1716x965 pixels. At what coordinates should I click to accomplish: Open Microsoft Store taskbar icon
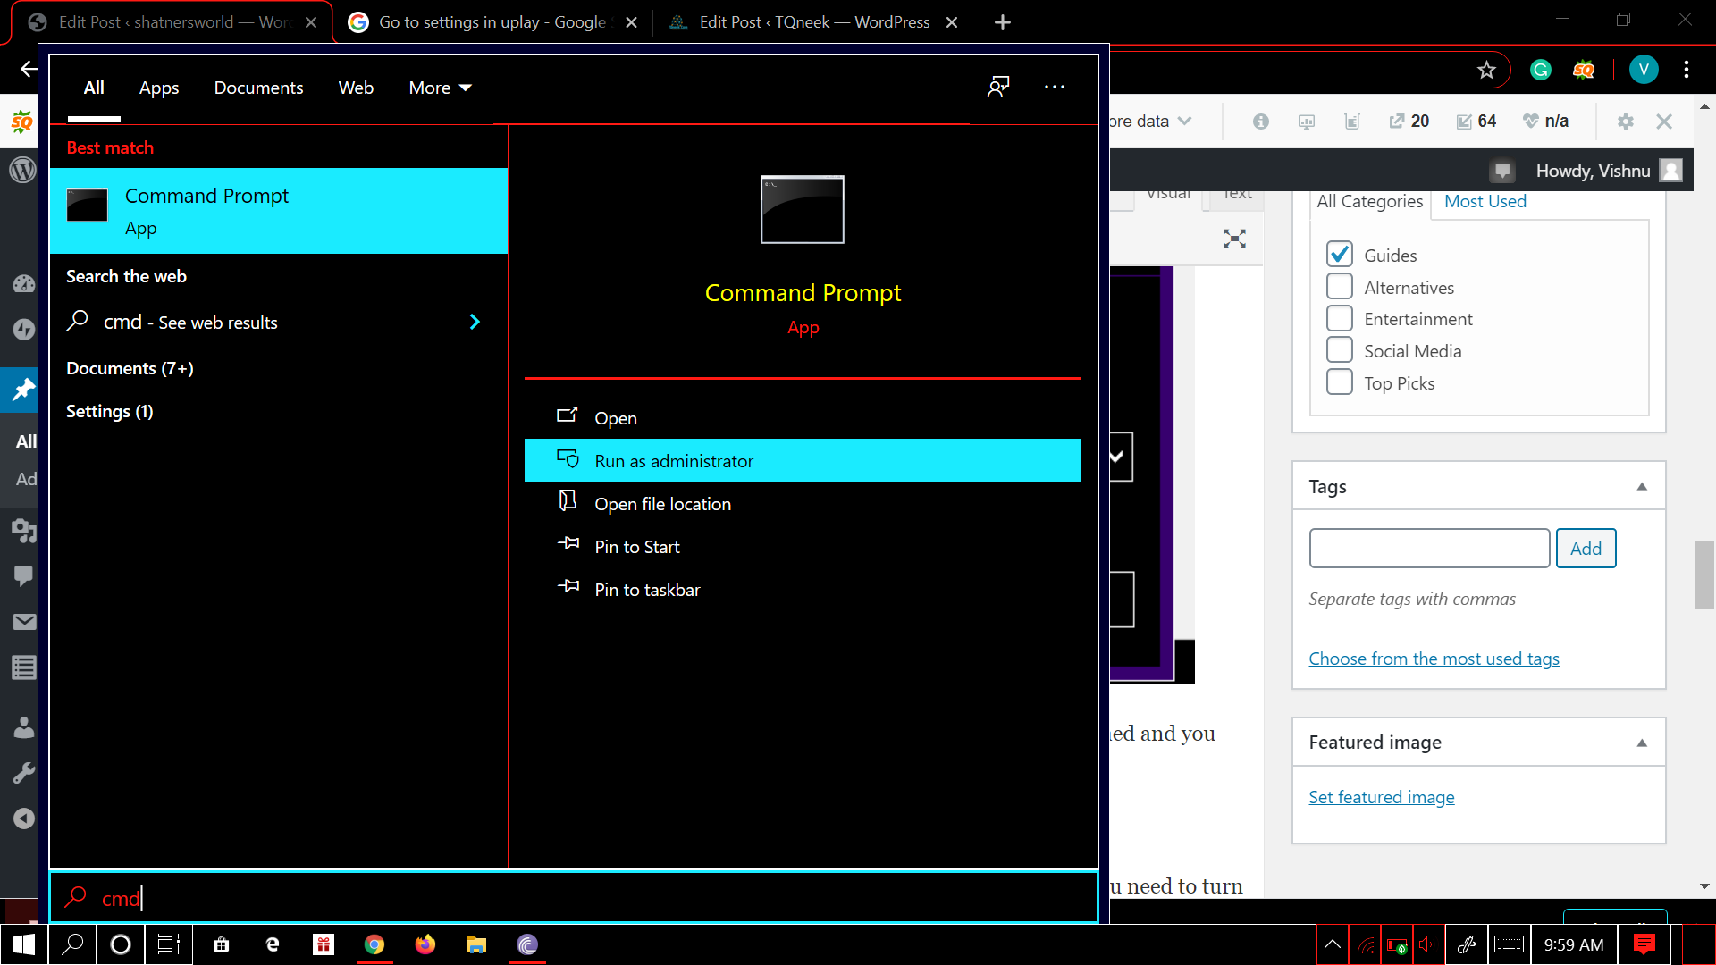click(x=221, y=944)
